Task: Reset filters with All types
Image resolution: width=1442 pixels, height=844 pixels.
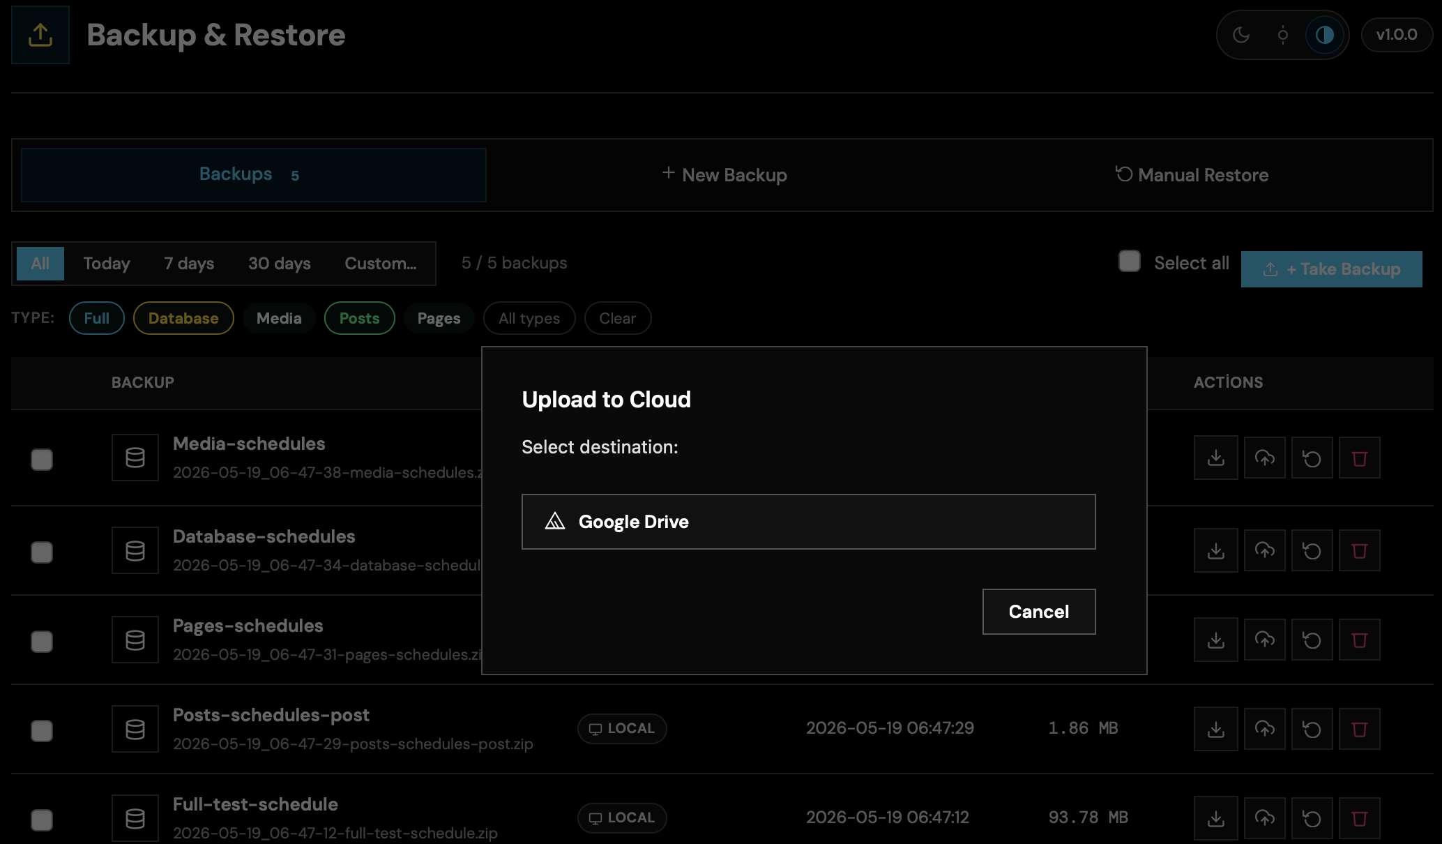Action: [x=529, y=318]
